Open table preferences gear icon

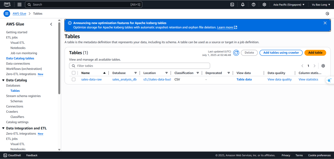[323, 66]
